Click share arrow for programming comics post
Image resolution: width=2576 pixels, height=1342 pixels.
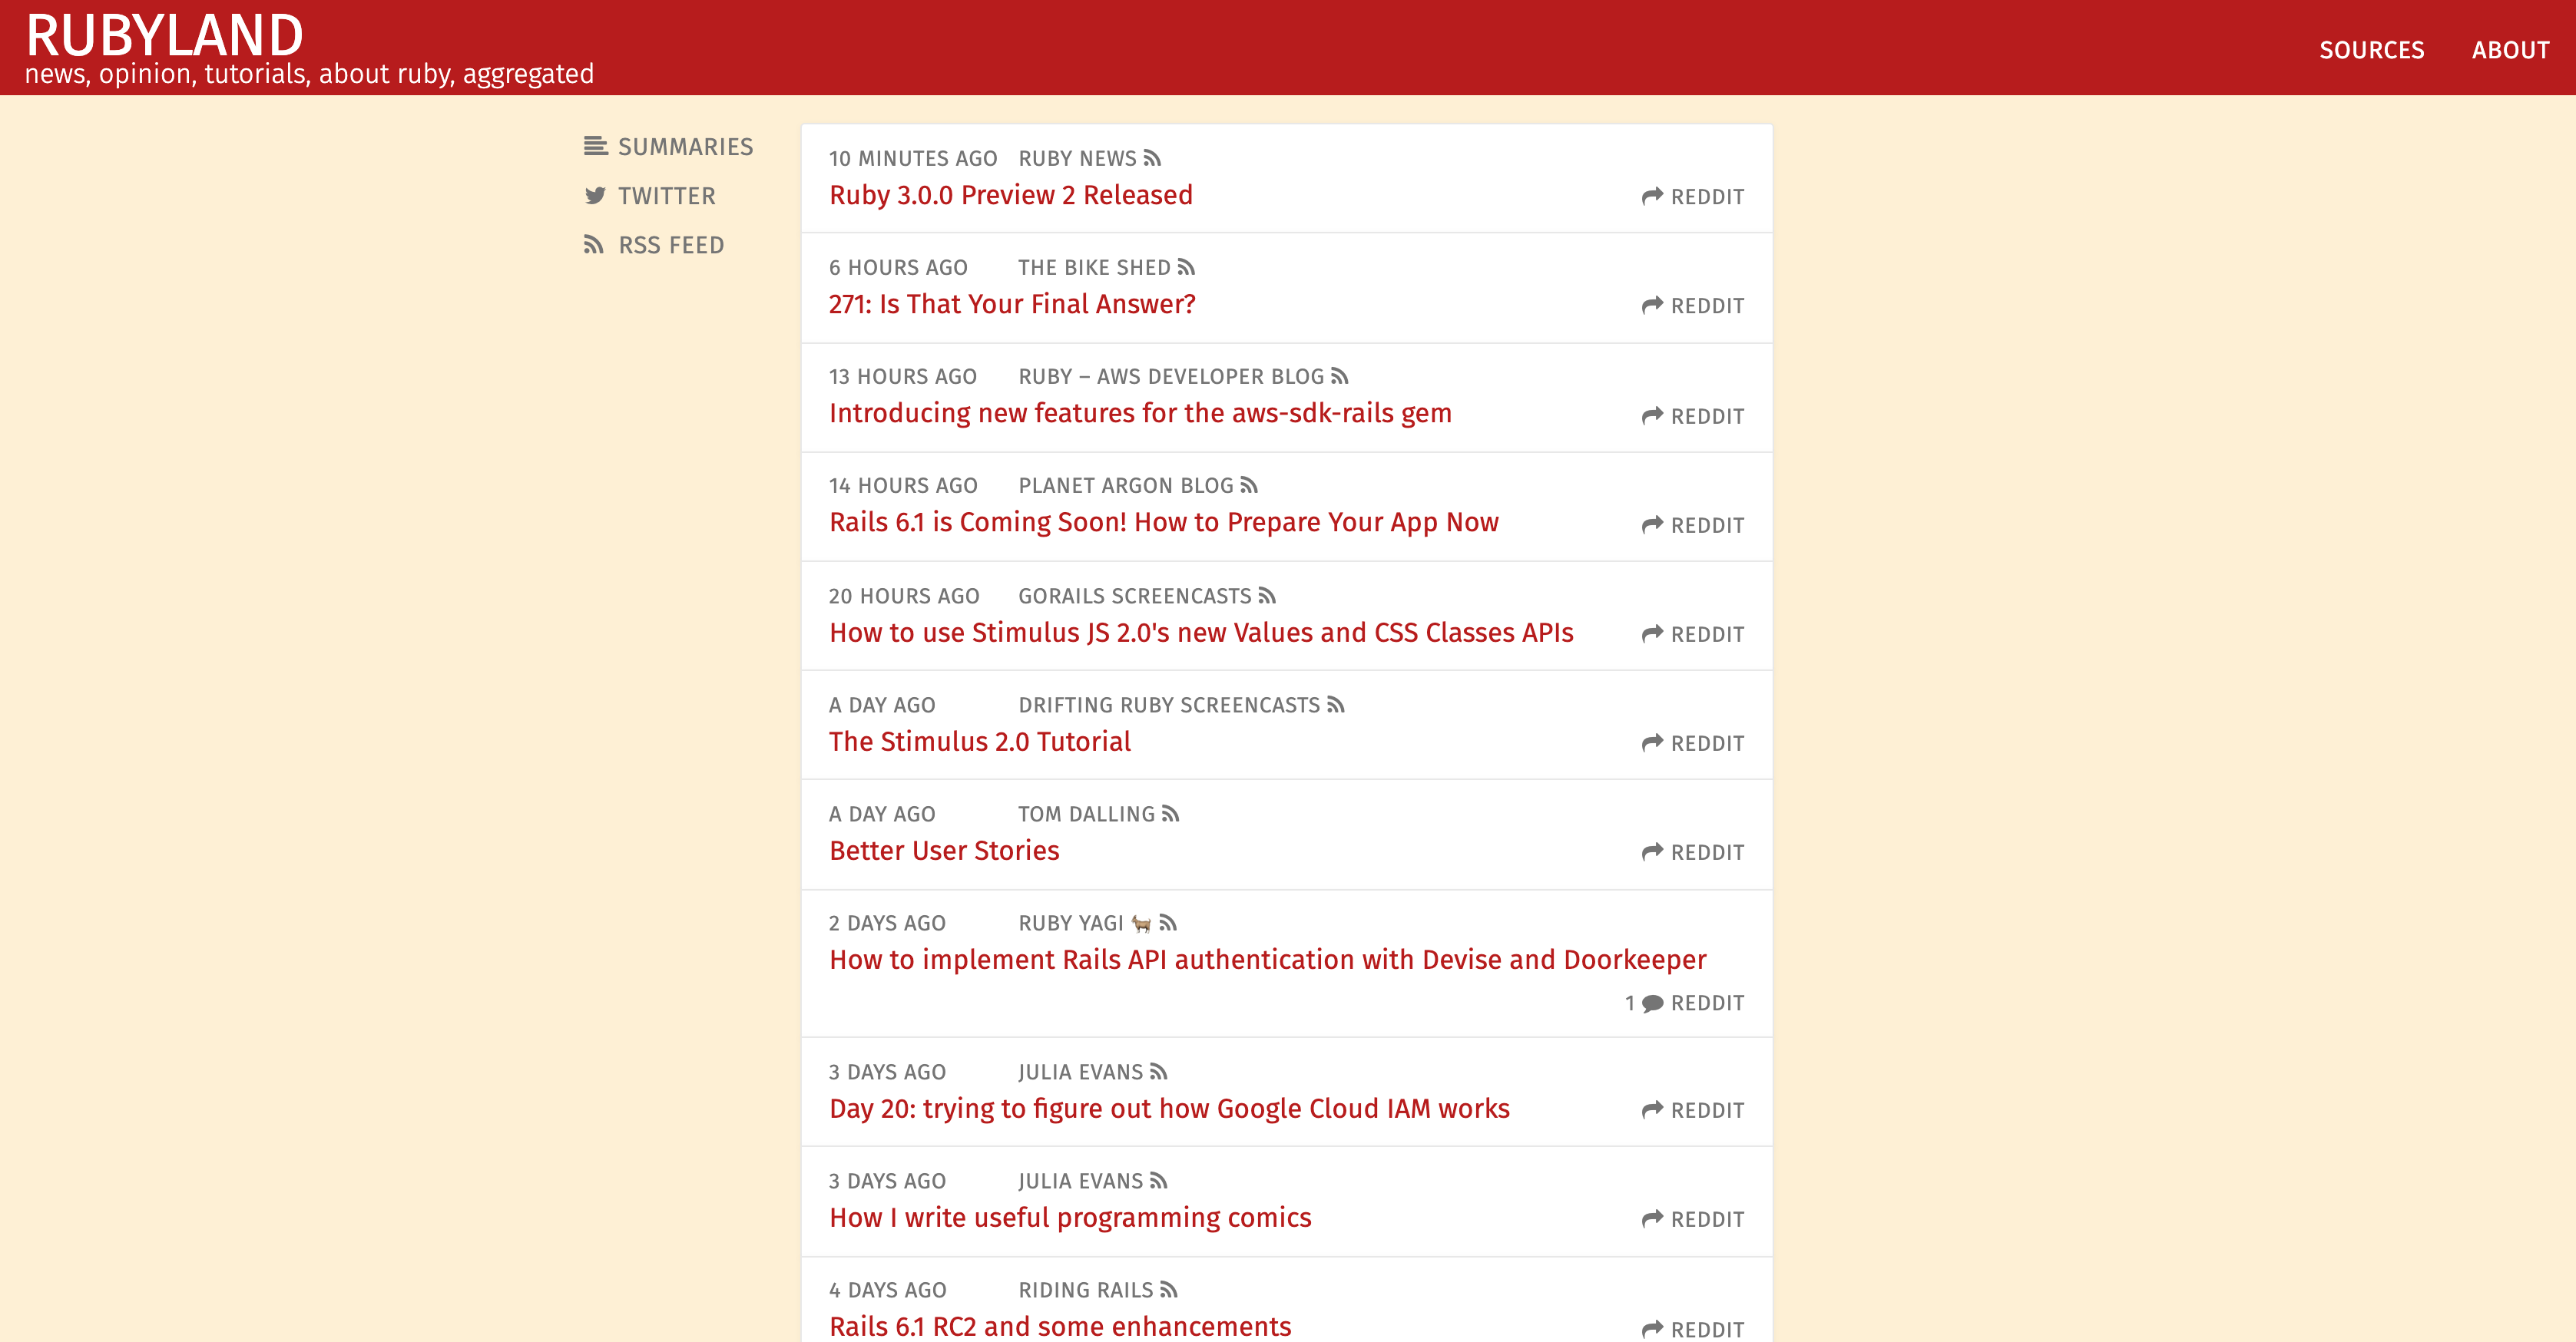[1652, 1218]
